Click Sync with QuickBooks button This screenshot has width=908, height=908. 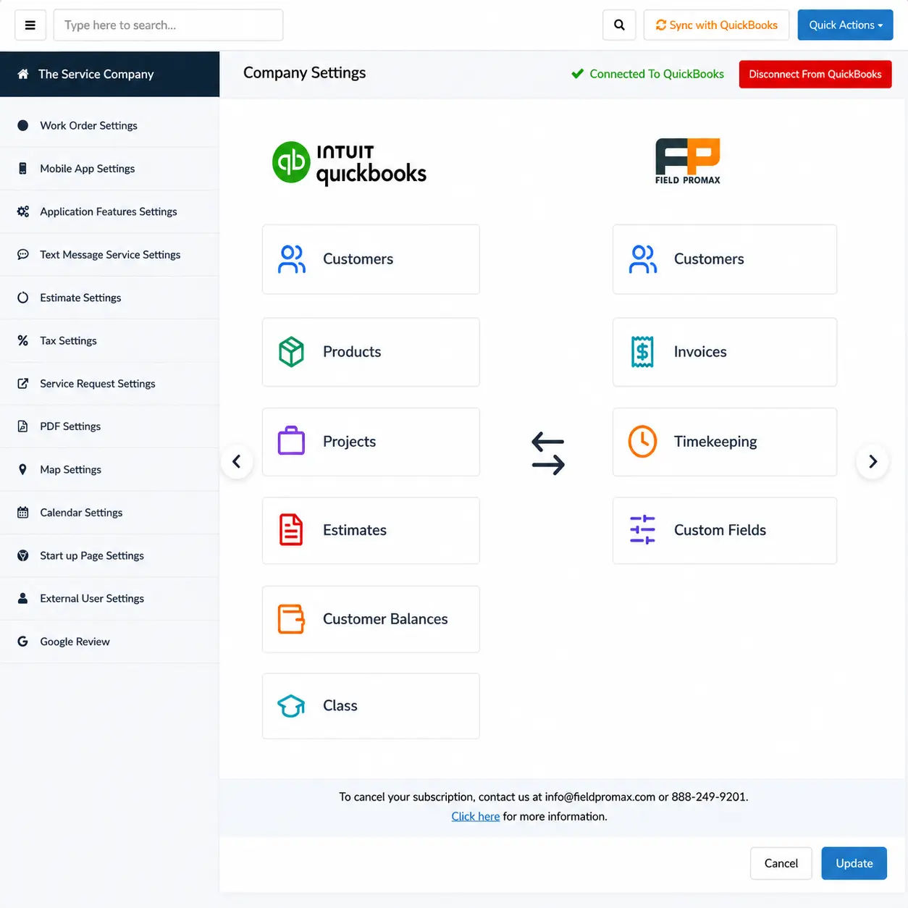pyautogui.click(x=716, y=25)
